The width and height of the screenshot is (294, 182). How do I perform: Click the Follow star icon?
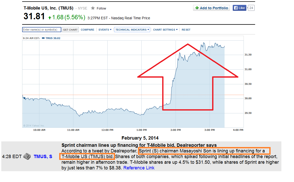(93, 8)
